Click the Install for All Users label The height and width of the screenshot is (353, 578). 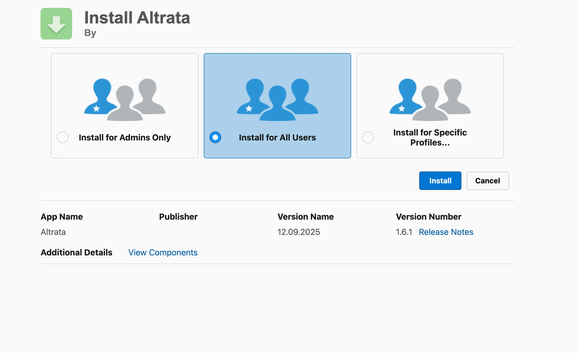pyautogui.click(x=277, y=138)
